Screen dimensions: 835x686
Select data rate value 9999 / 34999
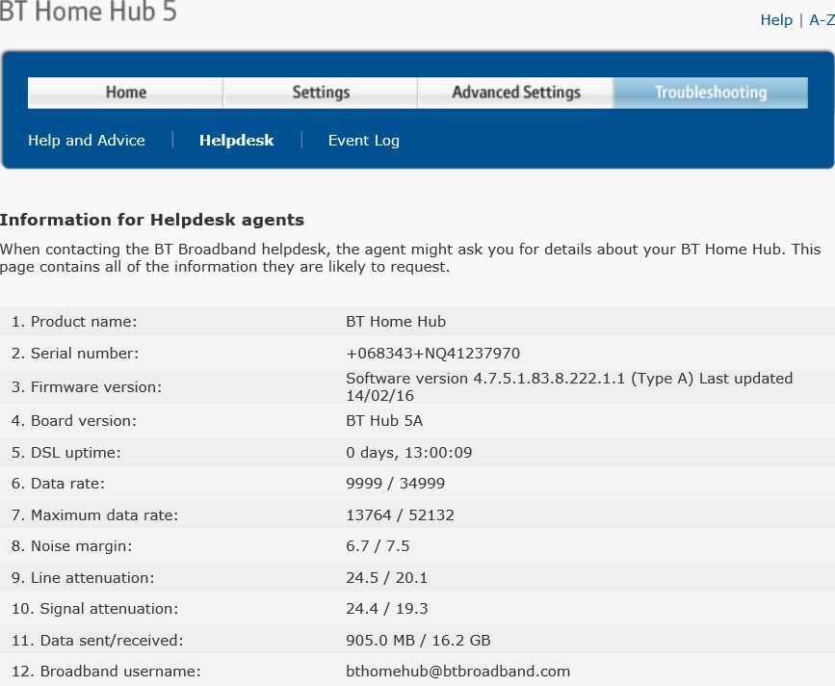pyautogui.click(x=395, y=484)
